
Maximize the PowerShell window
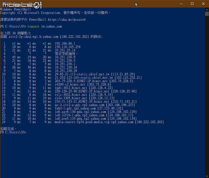coord(192,4)
